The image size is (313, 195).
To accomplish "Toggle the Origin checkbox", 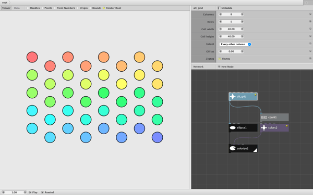I will [x=78, y=8].
